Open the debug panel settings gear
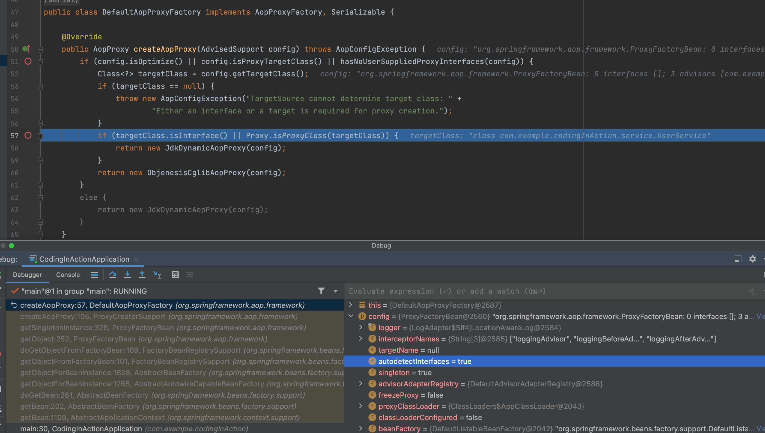The image size is (765, 433). (x=752, y=259)
